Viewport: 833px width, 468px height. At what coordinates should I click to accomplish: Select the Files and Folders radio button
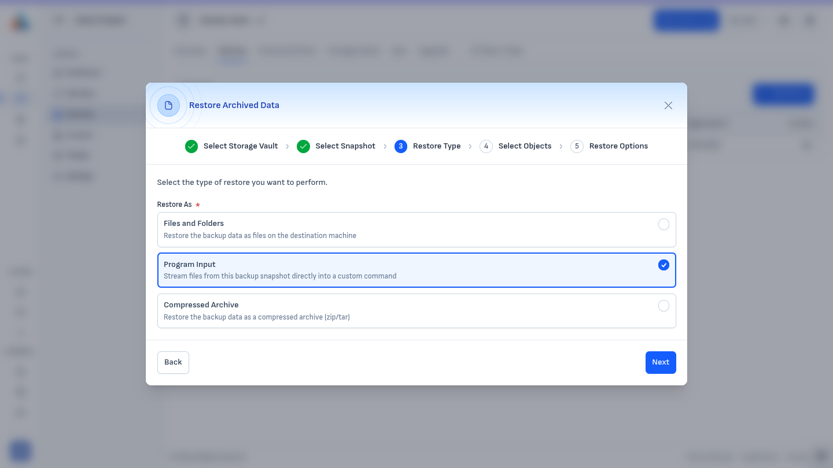pyautogui.click(x=664, y=224)
